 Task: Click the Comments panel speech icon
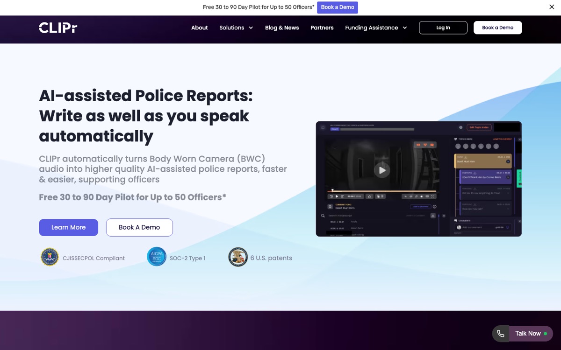point(455,221)
